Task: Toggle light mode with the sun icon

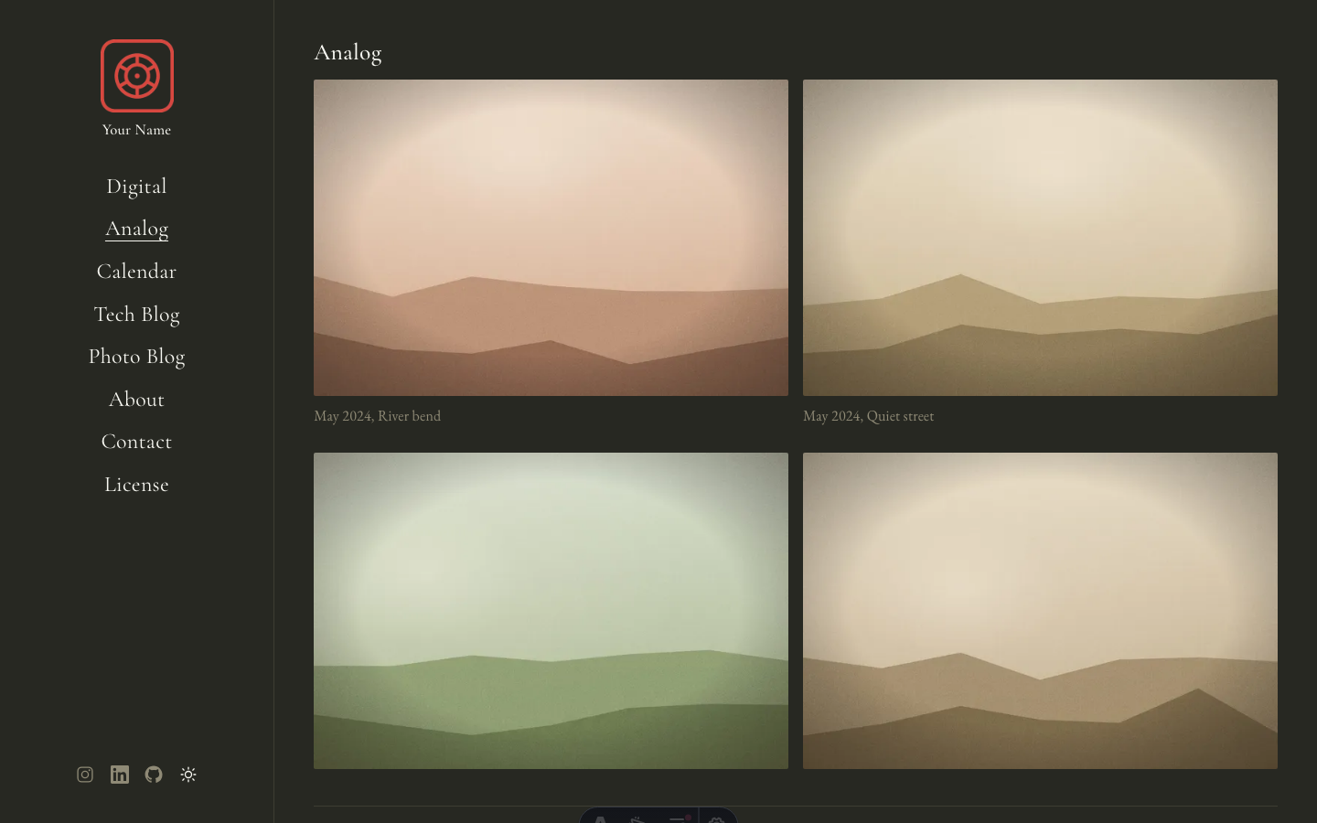Action: pyautogui.click(x=188, y=775)
